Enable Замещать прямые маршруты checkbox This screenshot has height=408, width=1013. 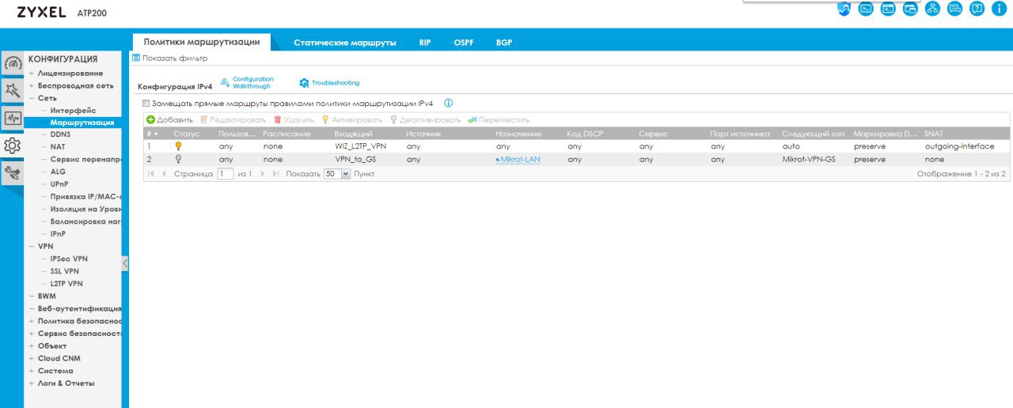pos(146,104)
